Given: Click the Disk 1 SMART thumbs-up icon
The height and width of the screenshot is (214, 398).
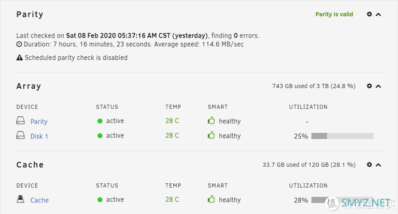Looking at the screenshot, I should click(211, 135).
